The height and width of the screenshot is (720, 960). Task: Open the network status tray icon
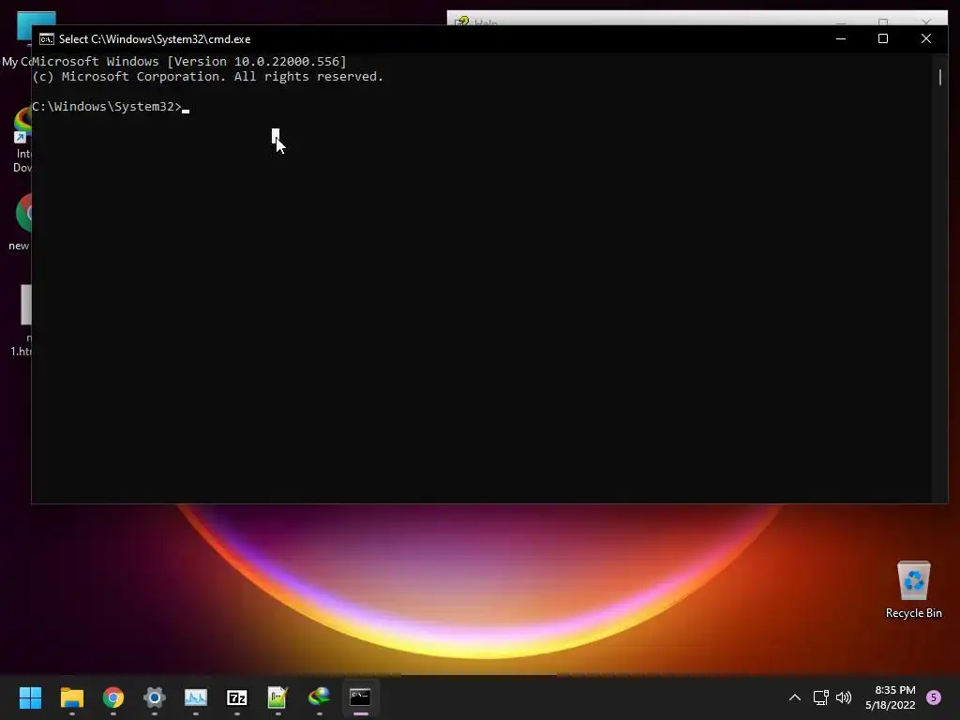point(820,697)
